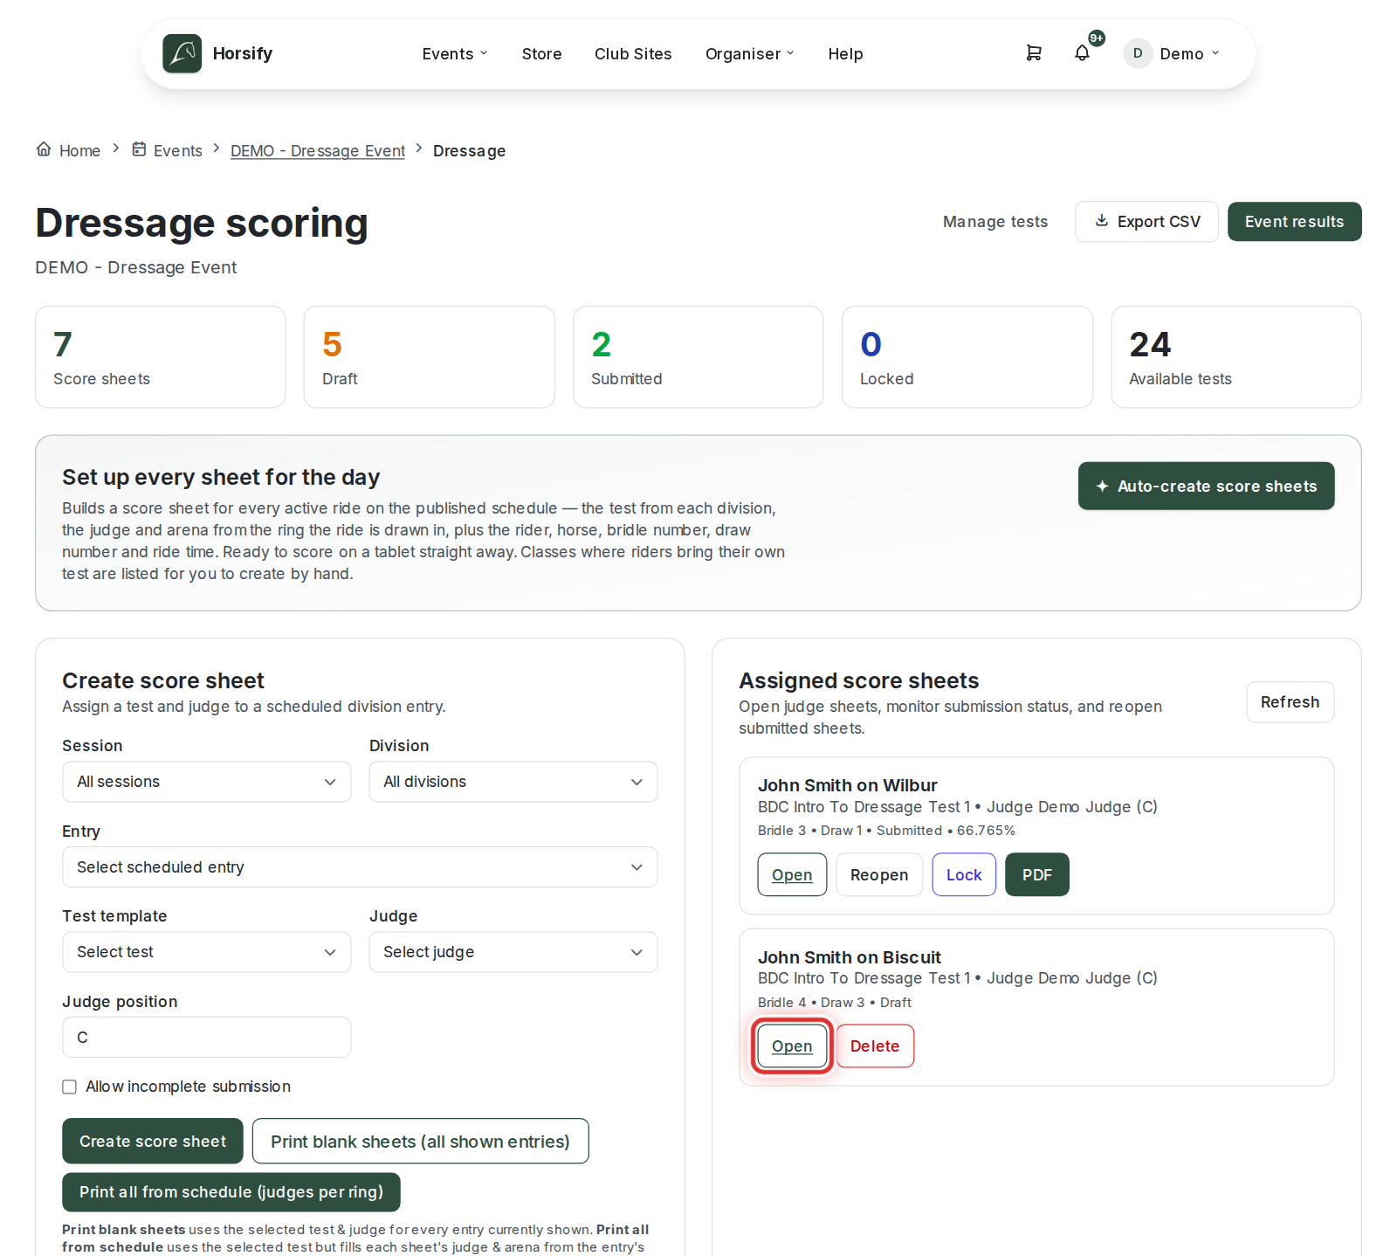Enable Allow incomplete submission checkbox
Image resolution: width=1397 pixels, height=1256 pixels.
click(x=70, y=1087)
